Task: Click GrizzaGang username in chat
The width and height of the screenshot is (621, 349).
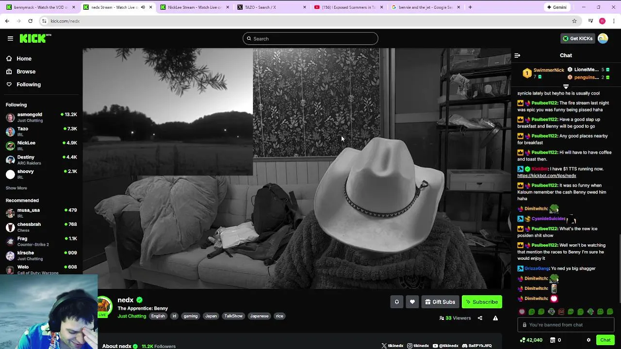Action: [x=537, y=269]
